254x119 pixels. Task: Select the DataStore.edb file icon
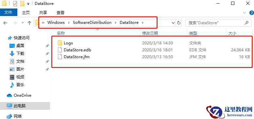click(x=60, y=50)
